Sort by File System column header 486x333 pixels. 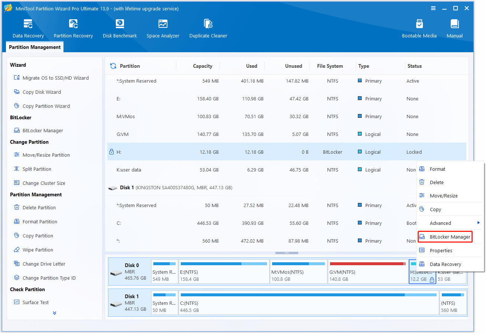(x=330, y=66)
